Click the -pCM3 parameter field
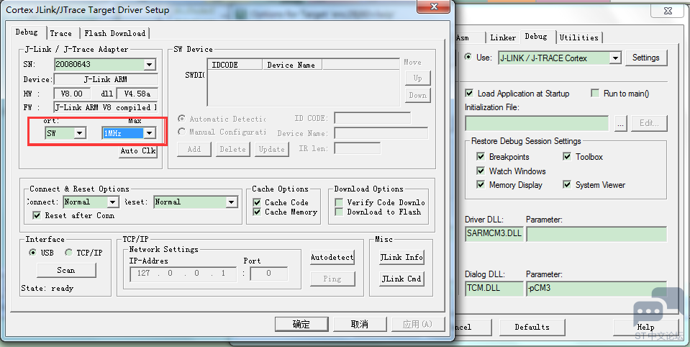690x347 pixels. 596,289
